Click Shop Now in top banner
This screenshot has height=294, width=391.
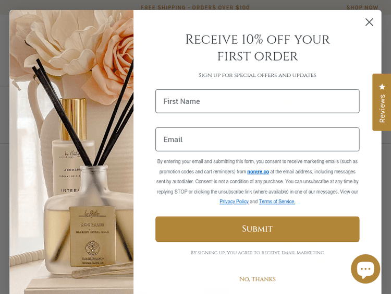coord(362,7)
